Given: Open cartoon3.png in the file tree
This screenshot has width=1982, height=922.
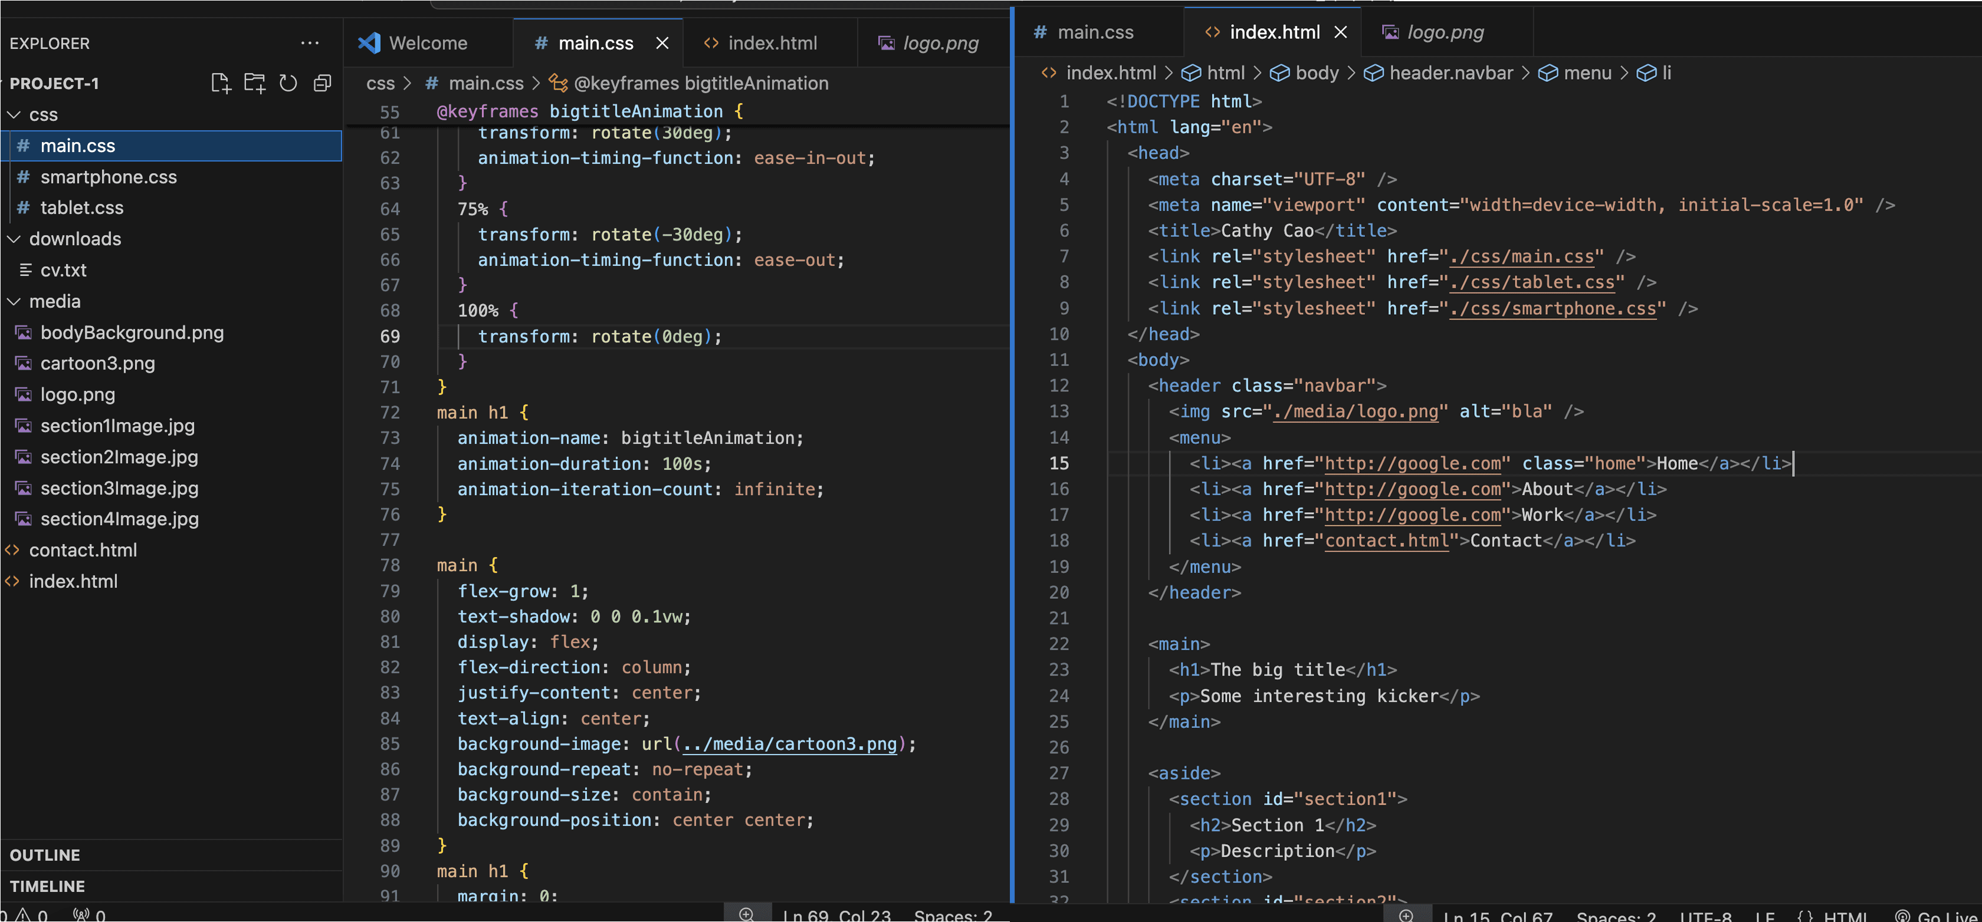Looking at the screenshot, I should pyautogui.click(x=171, y=363).
